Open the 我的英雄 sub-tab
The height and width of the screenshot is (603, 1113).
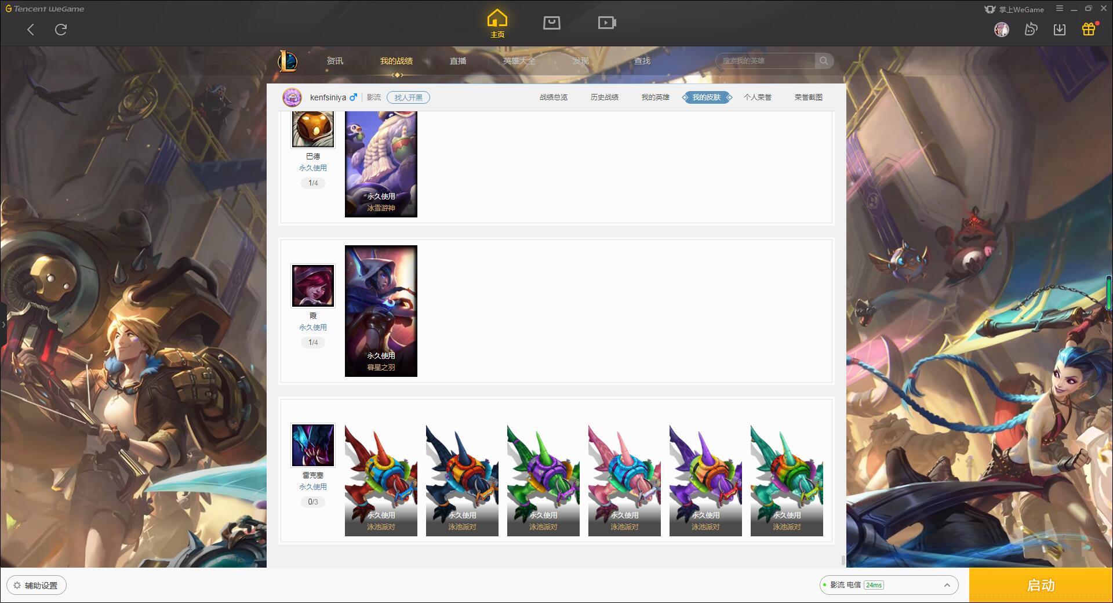656,97
